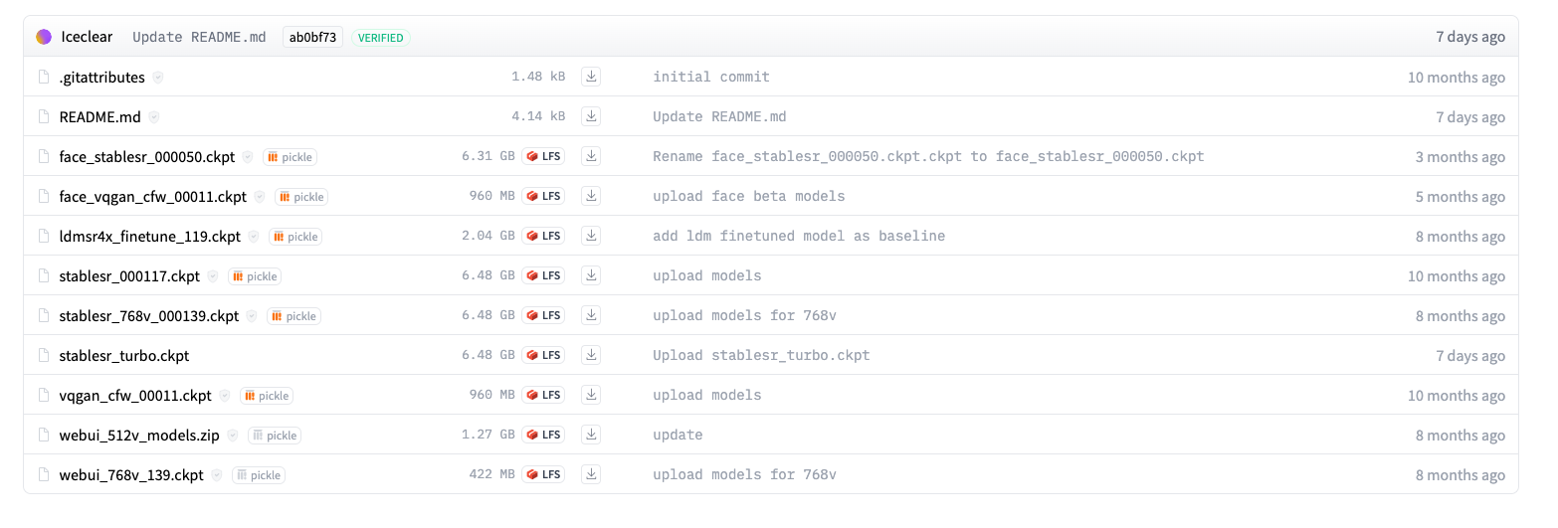Open face_vqgan_cfw_00011.ckpt file page
The height and width of the screenshot is (528, 1558).
coord(153,196)
